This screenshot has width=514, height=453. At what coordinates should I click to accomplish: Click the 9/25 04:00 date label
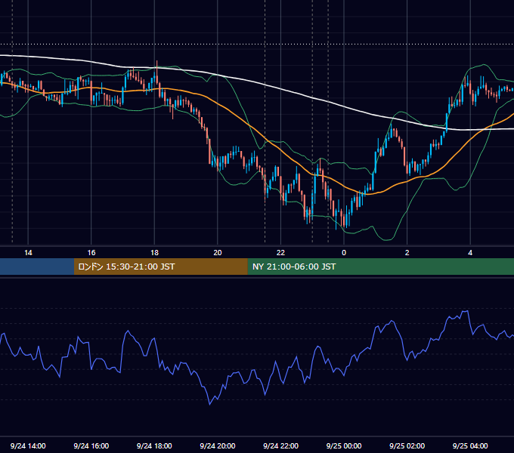coord(470,445)
